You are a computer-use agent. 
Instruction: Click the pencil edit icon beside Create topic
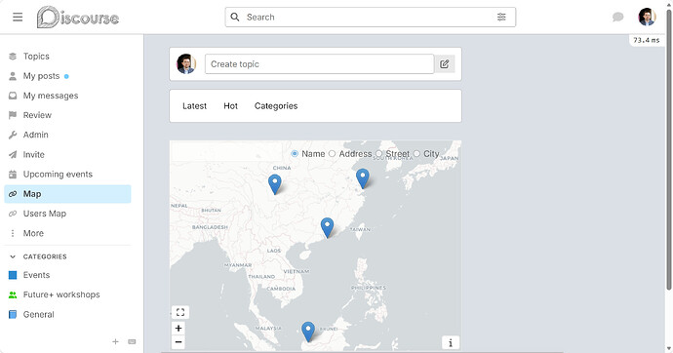point(445,64)
